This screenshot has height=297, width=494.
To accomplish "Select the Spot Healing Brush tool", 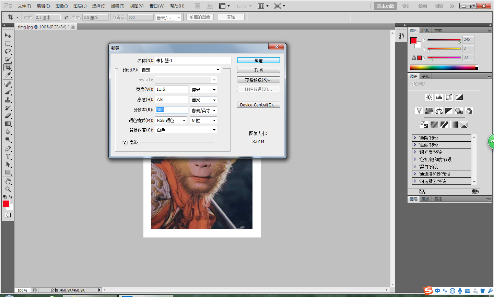I will [x=8, y=84].
